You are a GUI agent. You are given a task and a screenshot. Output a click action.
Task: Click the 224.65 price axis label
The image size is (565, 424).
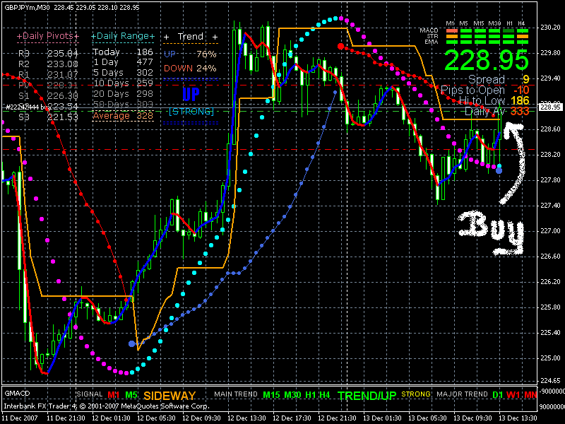point(550,380)
